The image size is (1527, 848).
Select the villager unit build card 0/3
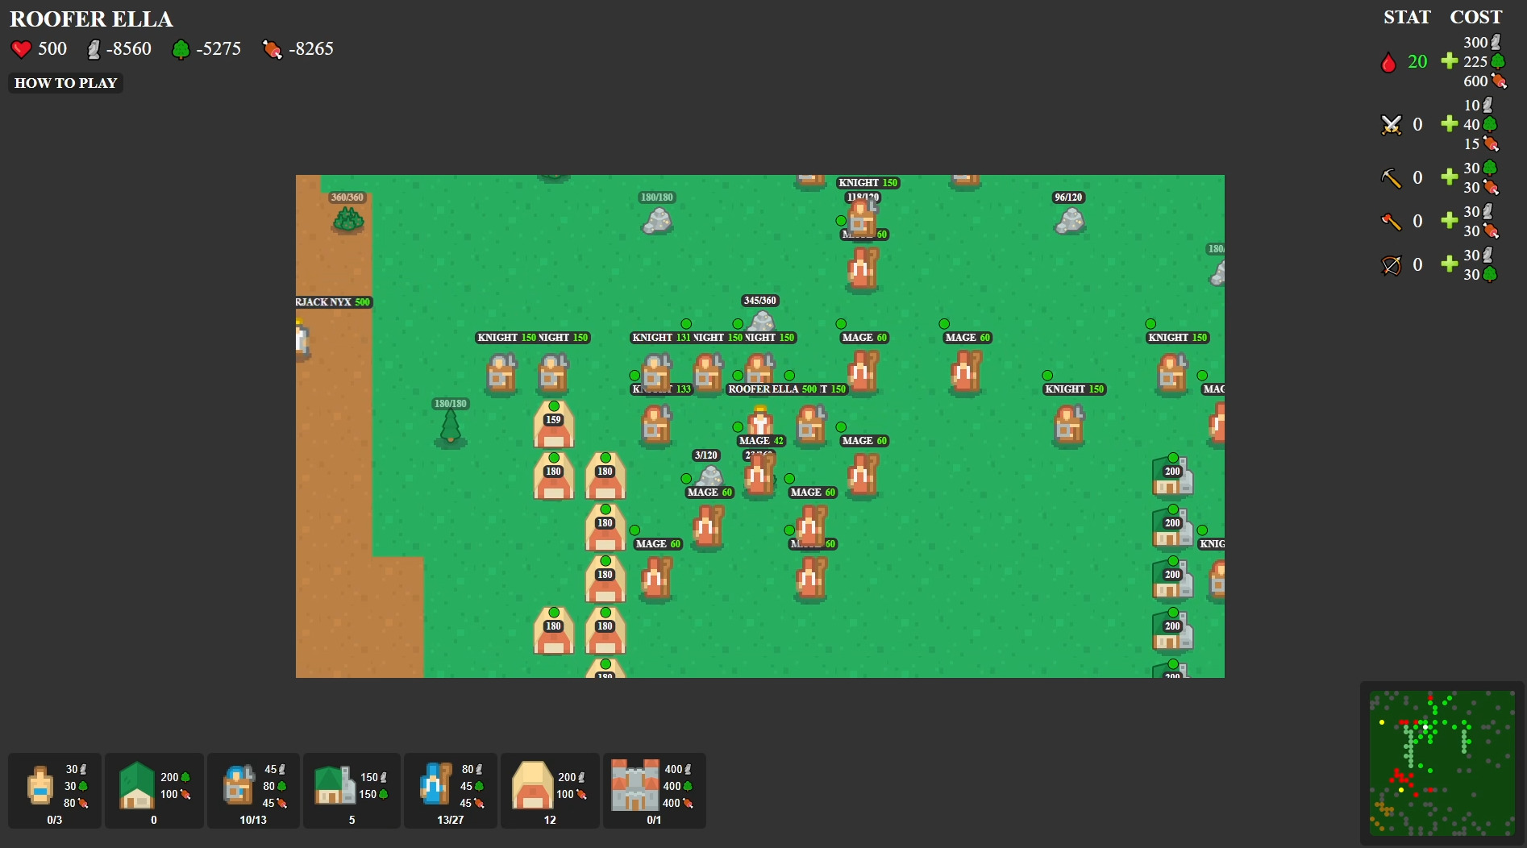[x=55, y=791]
